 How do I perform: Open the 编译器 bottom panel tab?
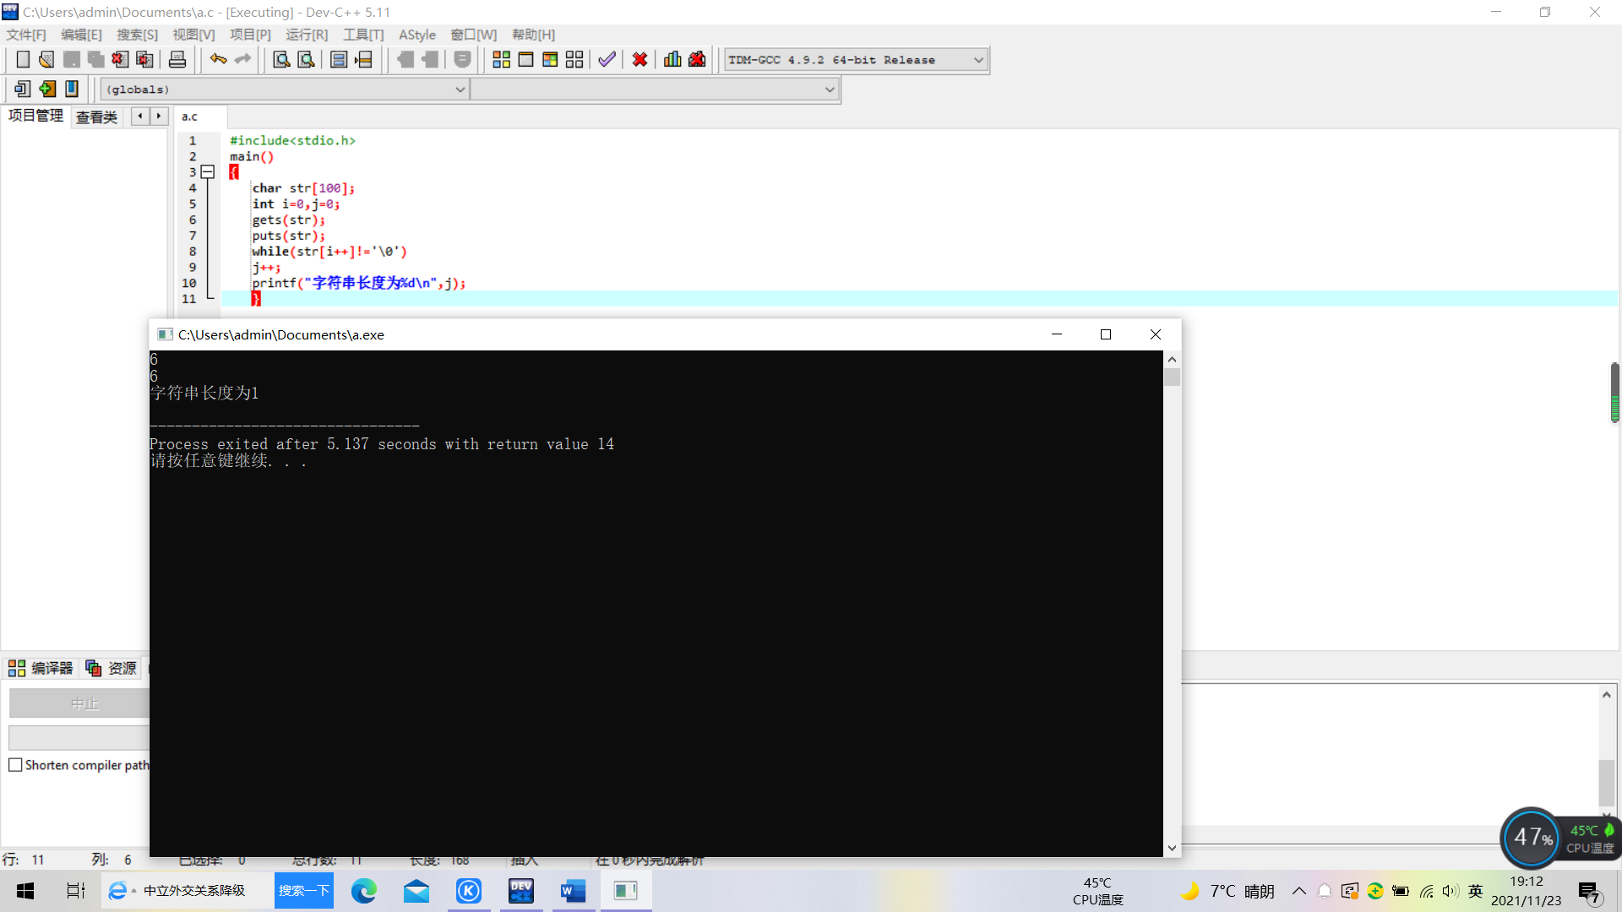[x=41, y=669]
